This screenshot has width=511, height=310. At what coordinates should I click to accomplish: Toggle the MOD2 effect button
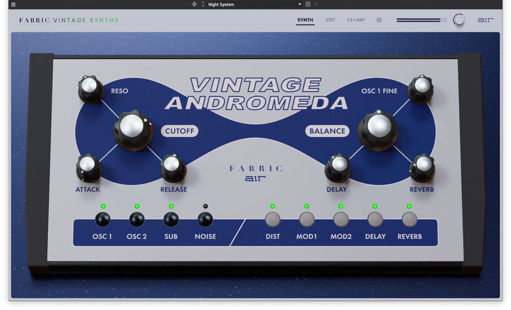tap(341, 219)
